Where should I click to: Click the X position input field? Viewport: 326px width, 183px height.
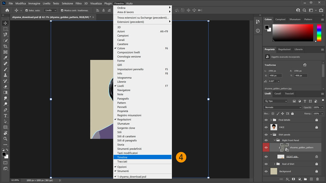pyautogui.click(x=275, y=76)
